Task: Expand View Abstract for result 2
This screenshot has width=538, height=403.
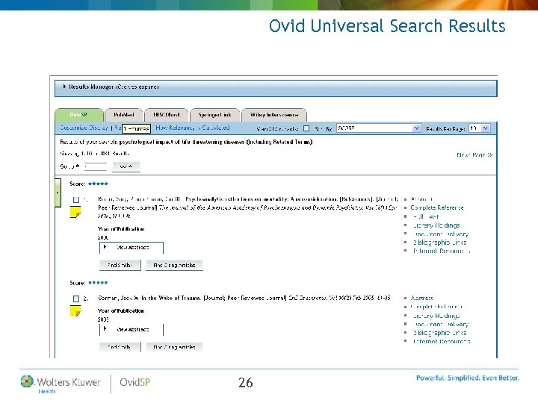Action: (132, 330)
